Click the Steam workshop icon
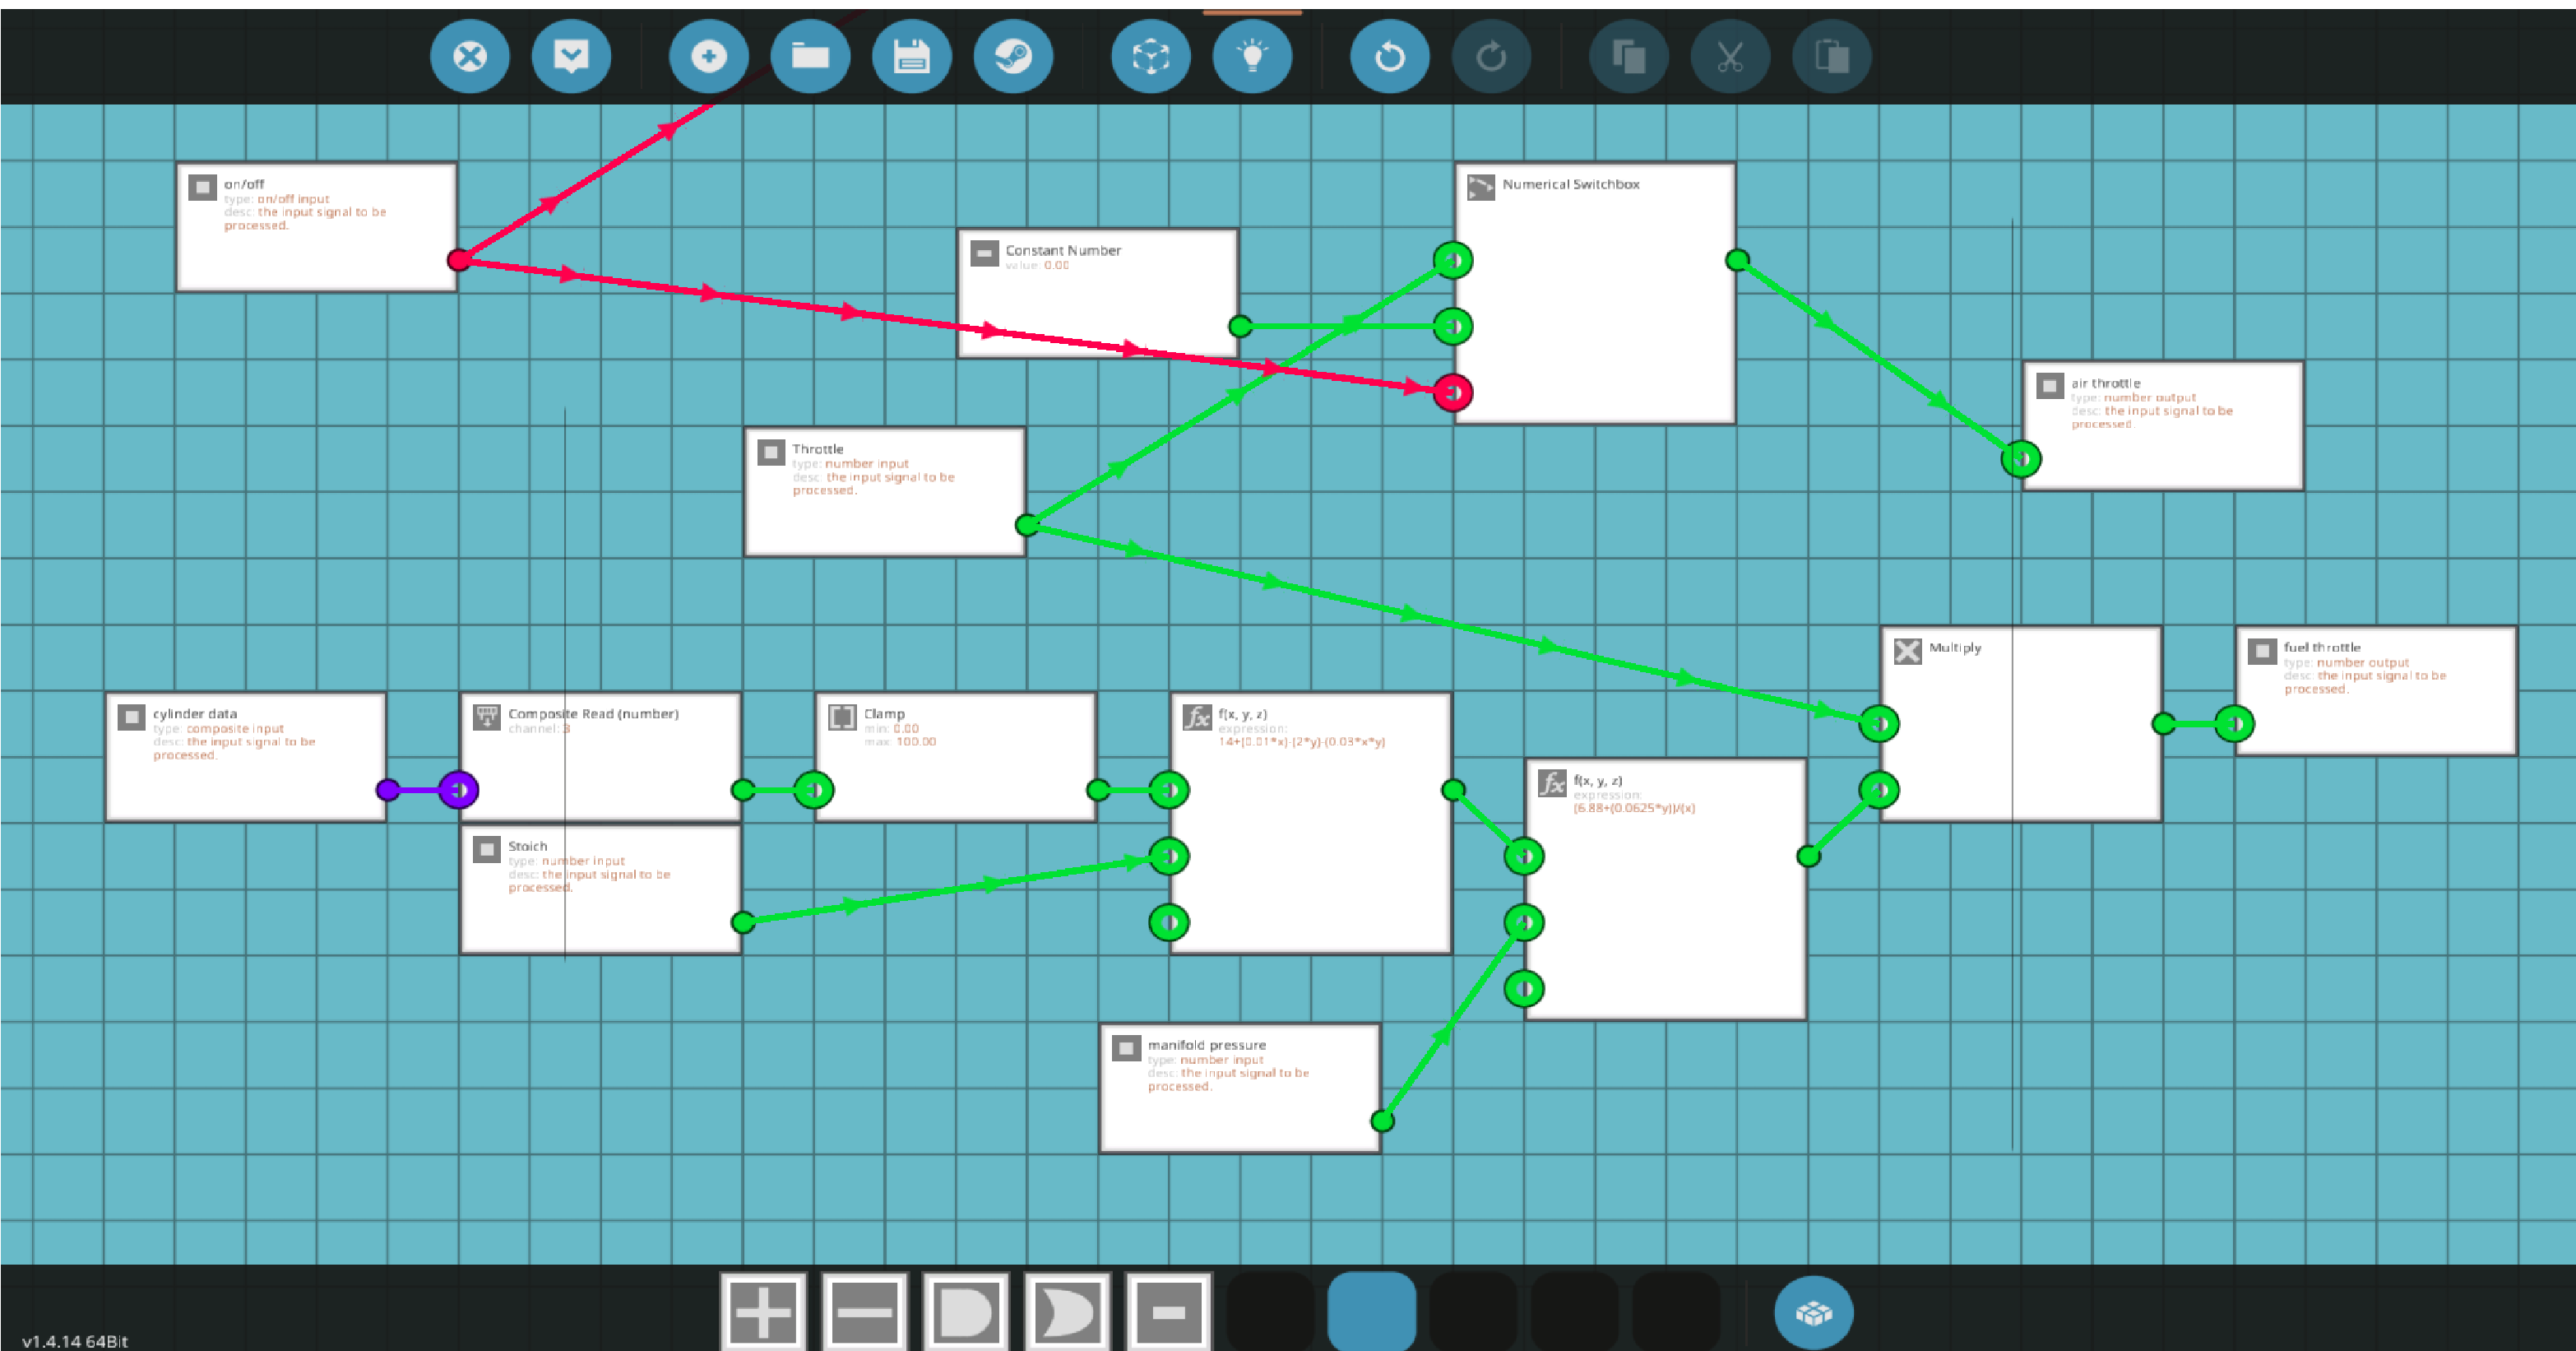Screen dimensions: 2576x1351 coord(1013,56)
